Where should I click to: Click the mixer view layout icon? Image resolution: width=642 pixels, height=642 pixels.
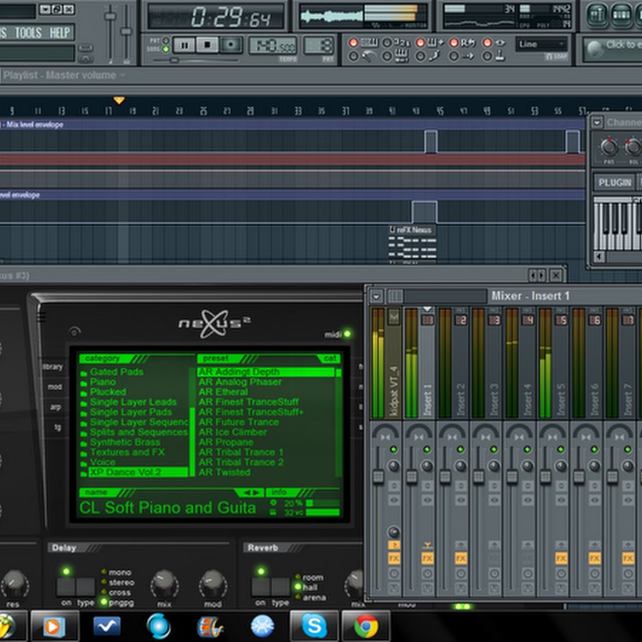395,296
